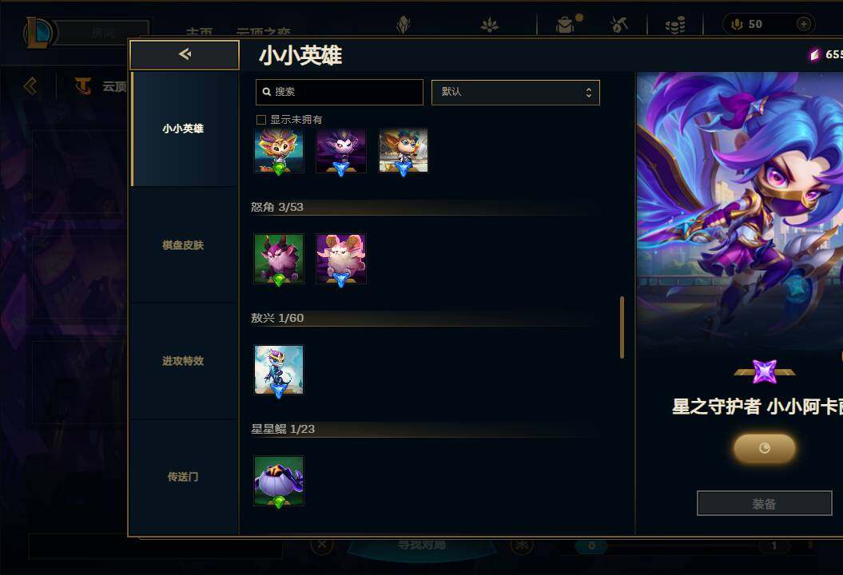
Task: Click the plus icon beside 50 currency
Action: coord(803,24)
